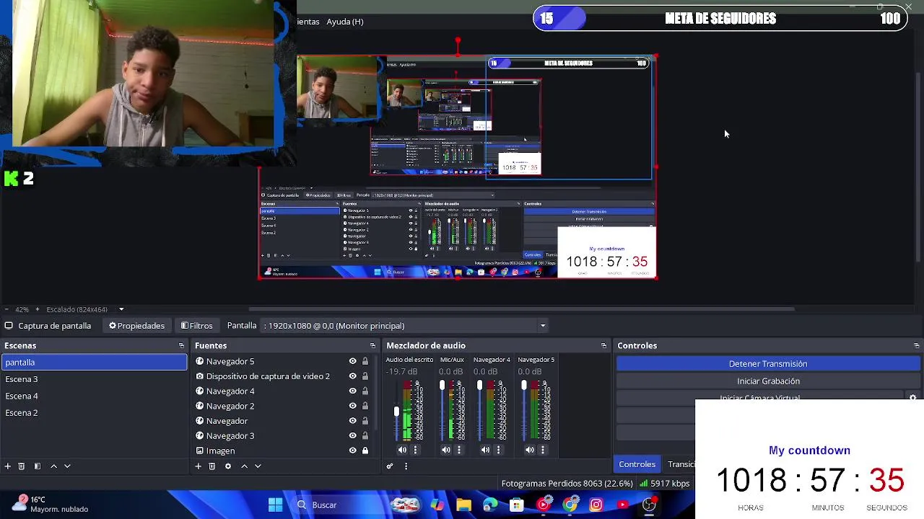Screen dimensions: 924x519
Task: Switch to Escena 2 scene
Action: click(95, 413)
